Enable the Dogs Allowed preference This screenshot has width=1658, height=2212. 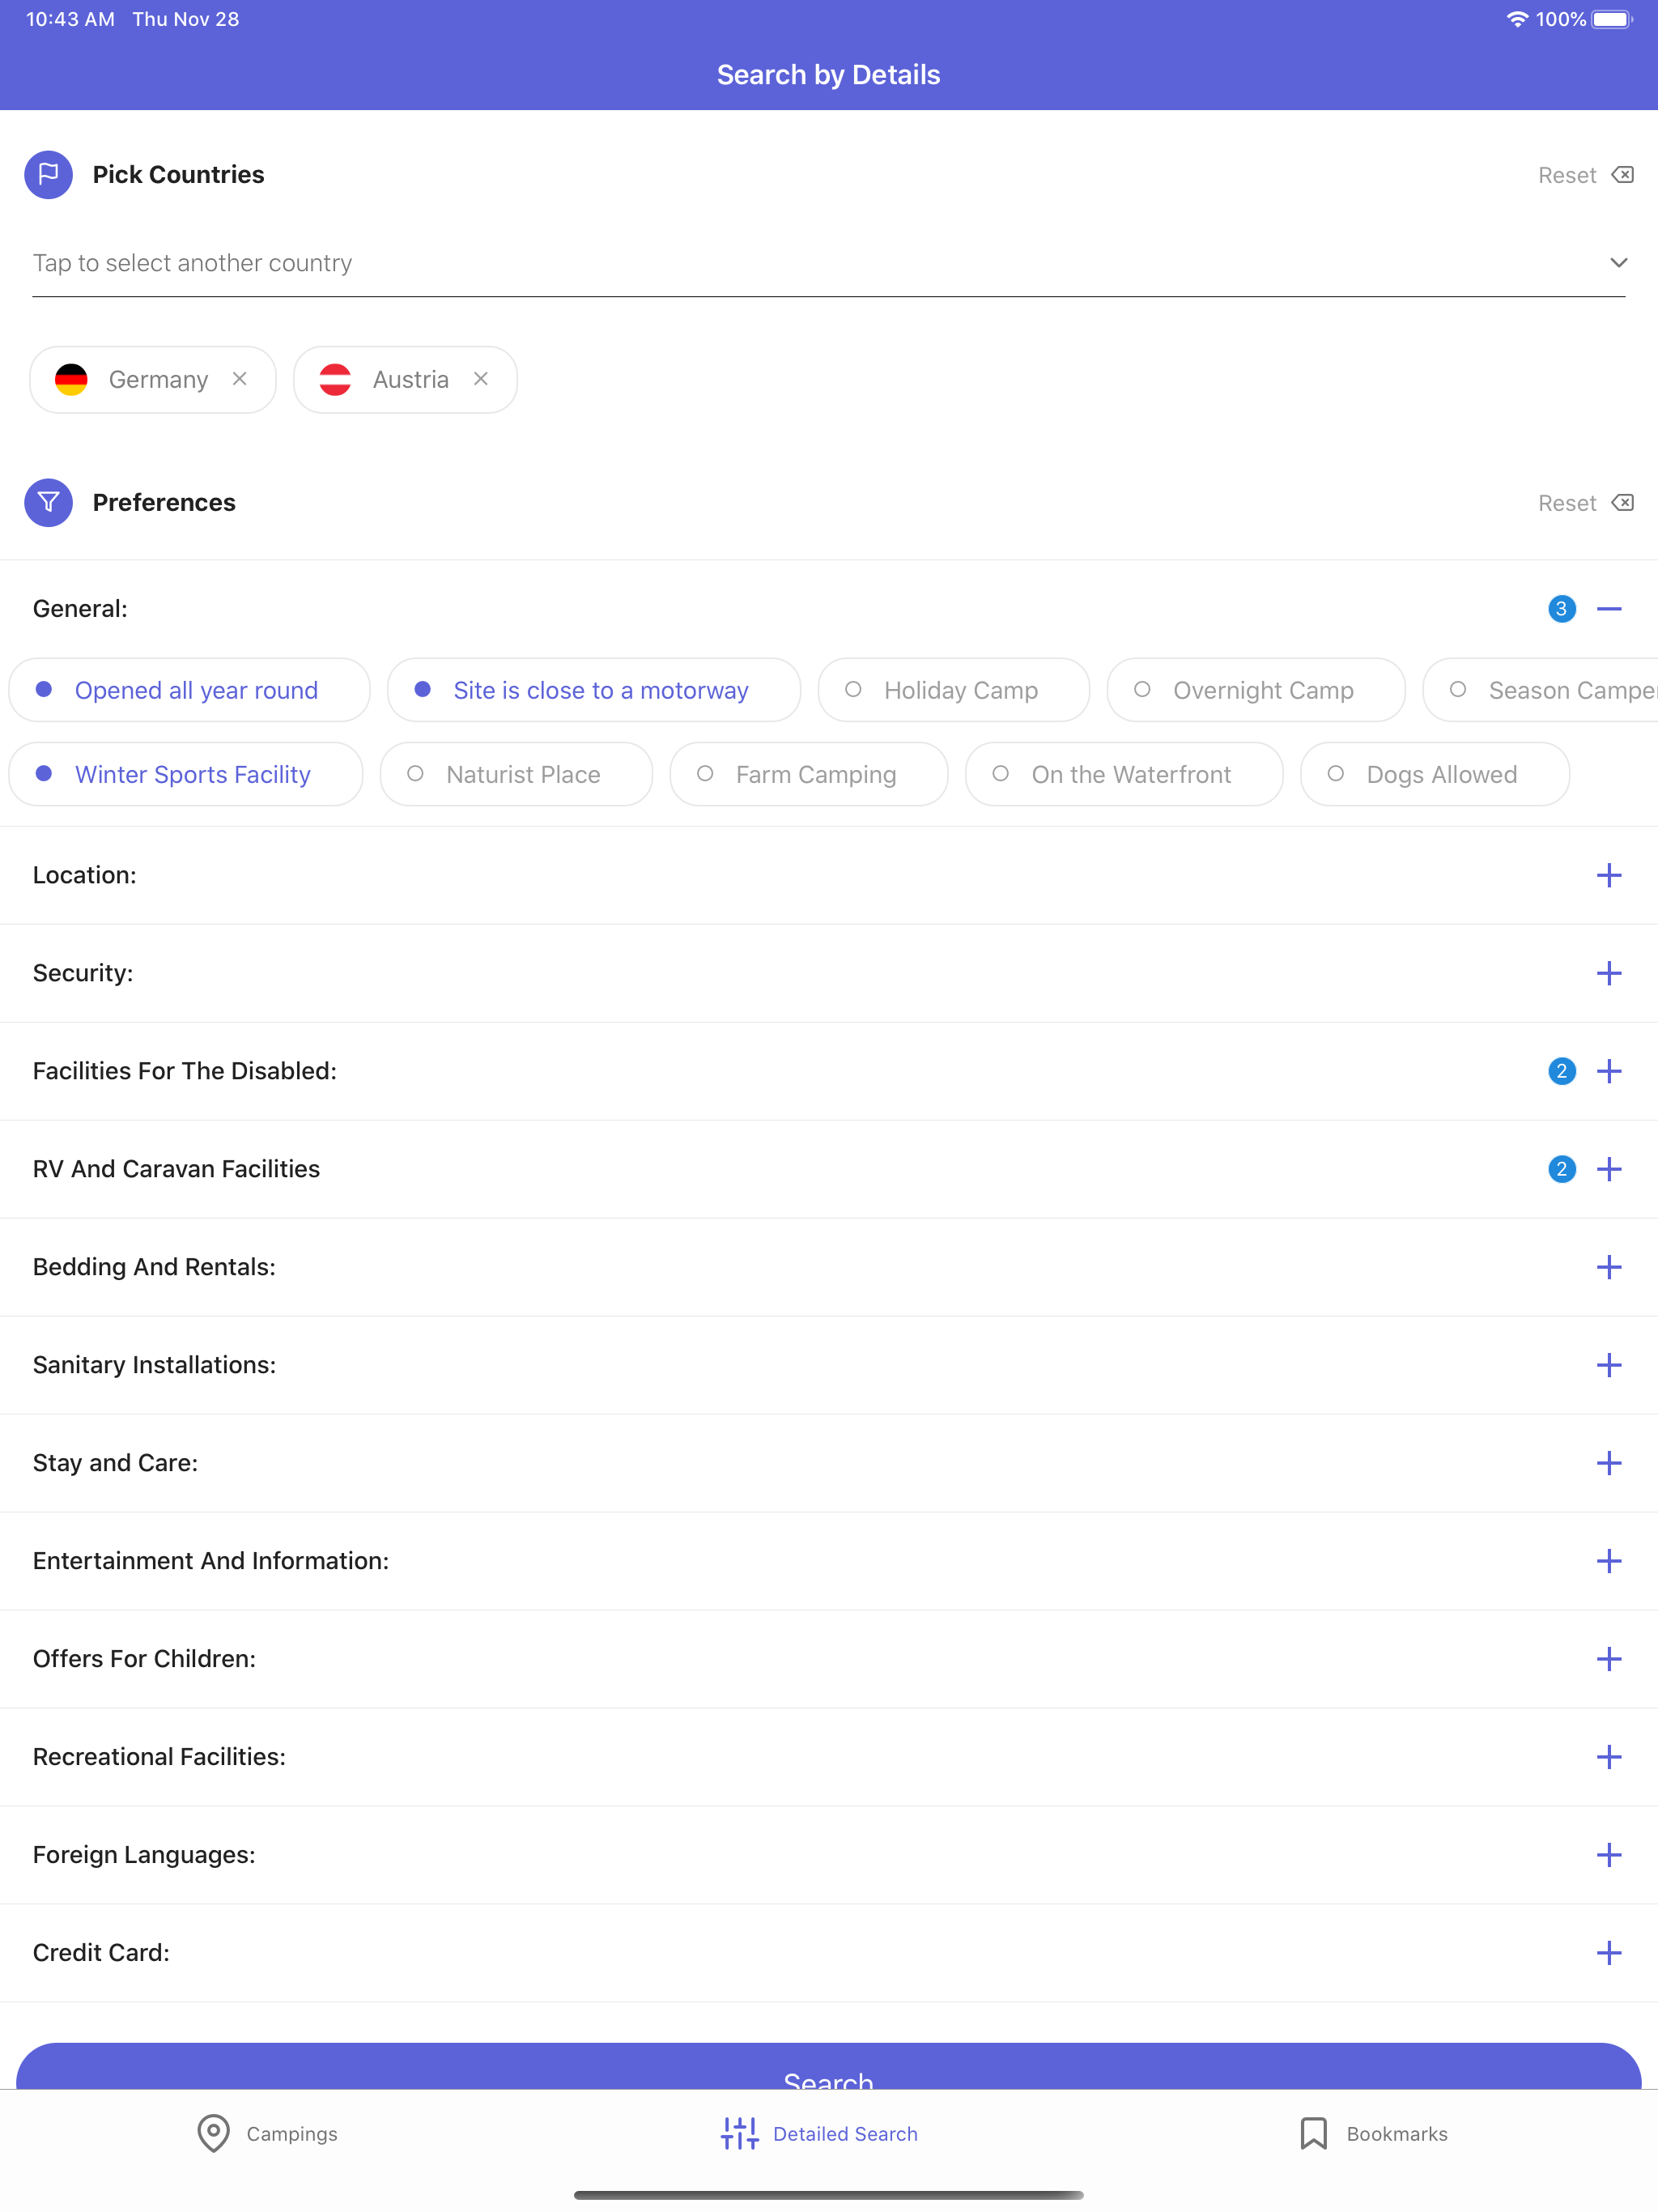(x=1434, y=774)
